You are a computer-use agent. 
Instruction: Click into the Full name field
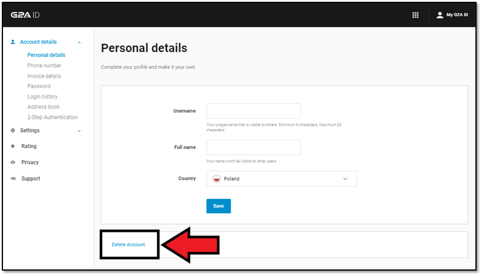253,148
